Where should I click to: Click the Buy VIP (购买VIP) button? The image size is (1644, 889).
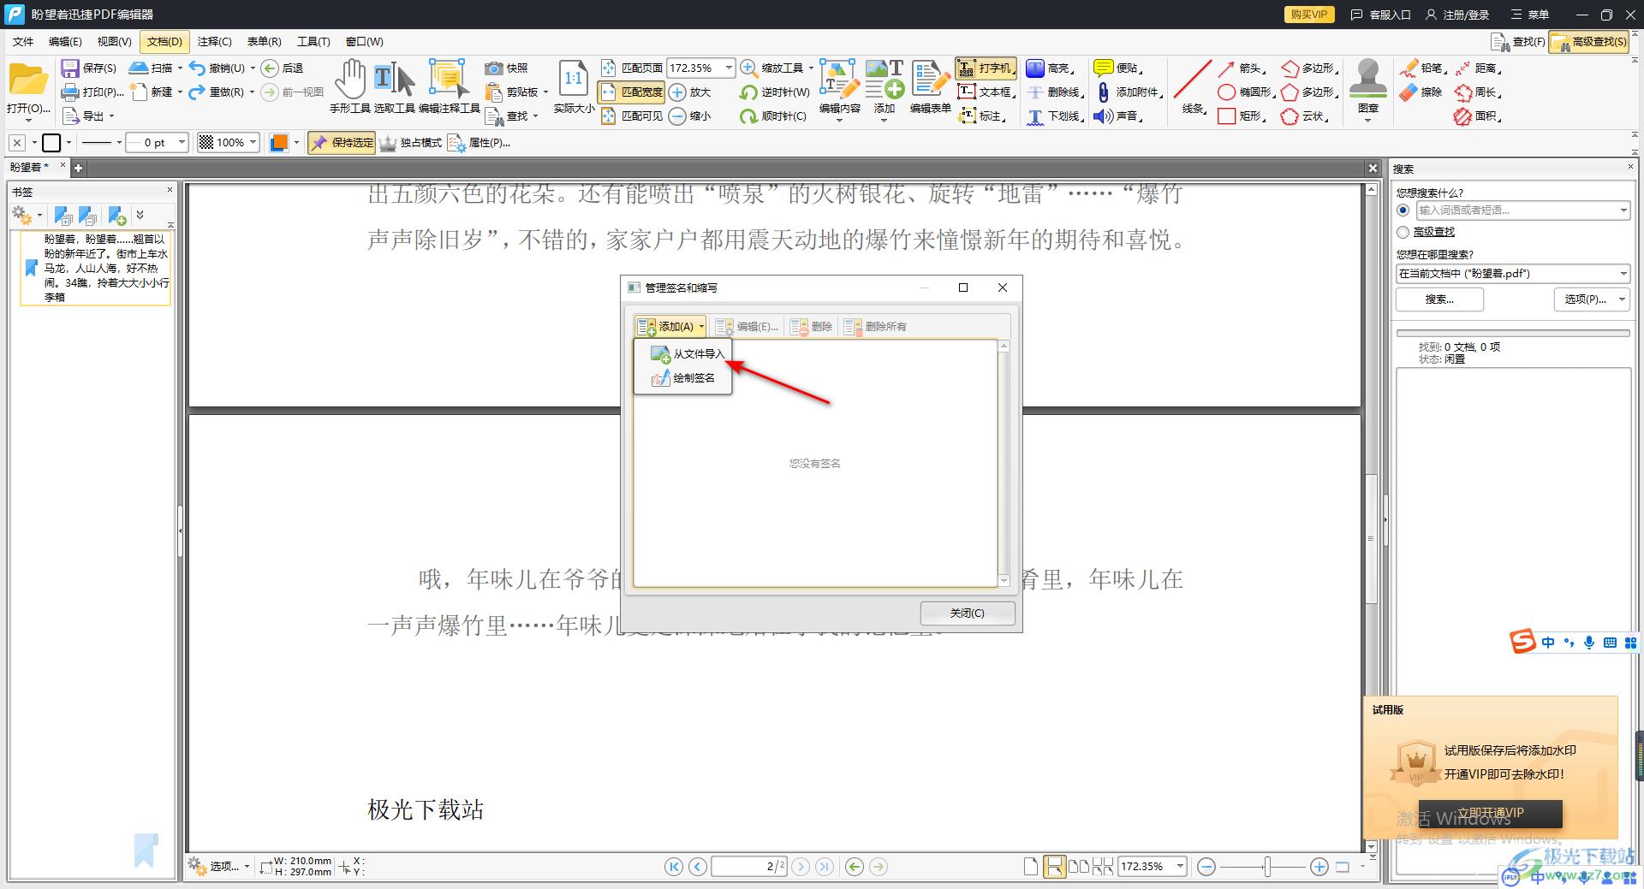(1309, 15)
